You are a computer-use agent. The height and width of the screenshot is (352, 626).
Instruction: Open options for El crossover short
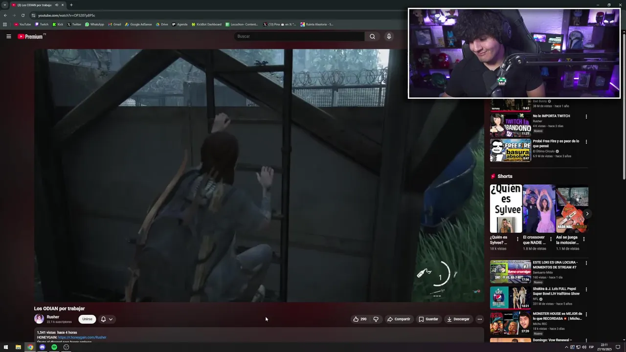click(x=551, y=239)
